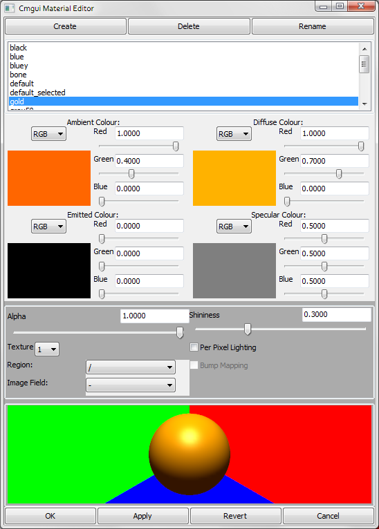Click the Specular Red slider handle
The image size is (379, 529).
point(324,238)
